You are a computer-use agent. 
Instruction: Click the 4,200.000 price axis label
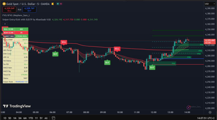pyautogui.click(x=210, y=108)
